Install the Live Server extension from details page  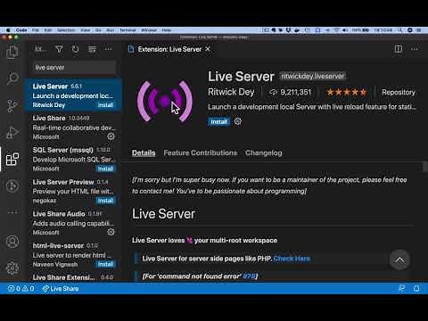(218, 121)
